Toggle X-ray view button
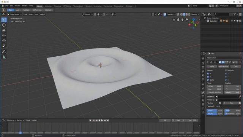Viewport: 243px width, 137px height. [178, 14]
